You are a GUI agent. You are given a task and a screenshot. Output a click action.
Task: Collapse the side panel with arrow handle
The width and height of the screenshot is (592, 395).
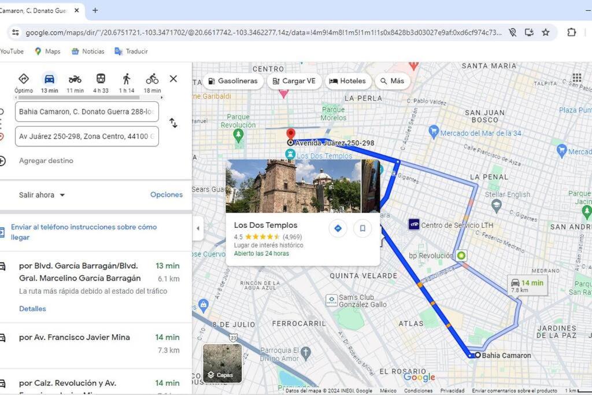pyautogui.click(x=198, y=228)
